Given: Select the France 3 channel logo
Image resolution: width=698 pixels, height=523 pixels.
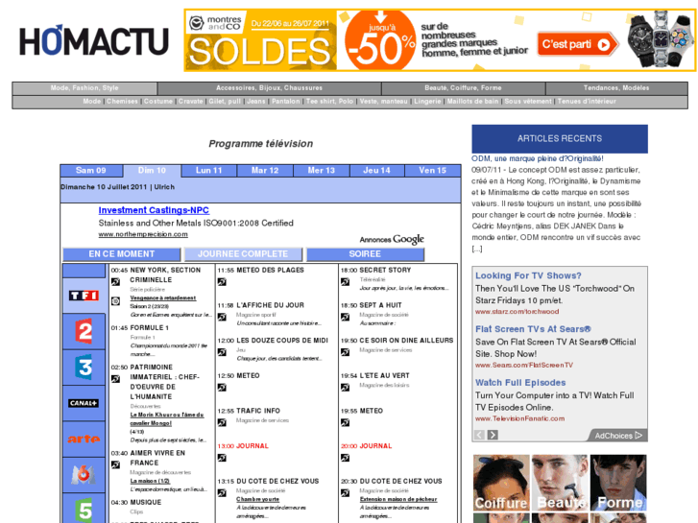Looking at the screenshot, I should coord(84,368).
